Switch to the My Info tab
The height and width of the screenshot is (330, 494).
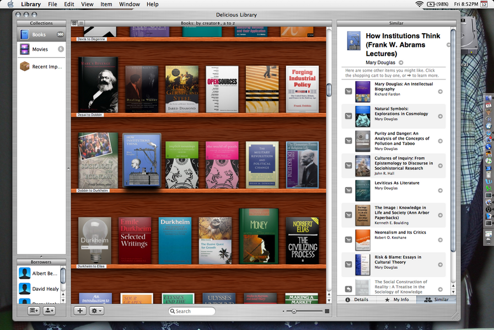(396, 300)
